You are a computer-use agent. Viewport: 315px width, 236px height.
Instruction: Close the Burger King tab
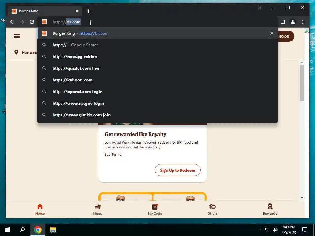[x=77, y=11]
